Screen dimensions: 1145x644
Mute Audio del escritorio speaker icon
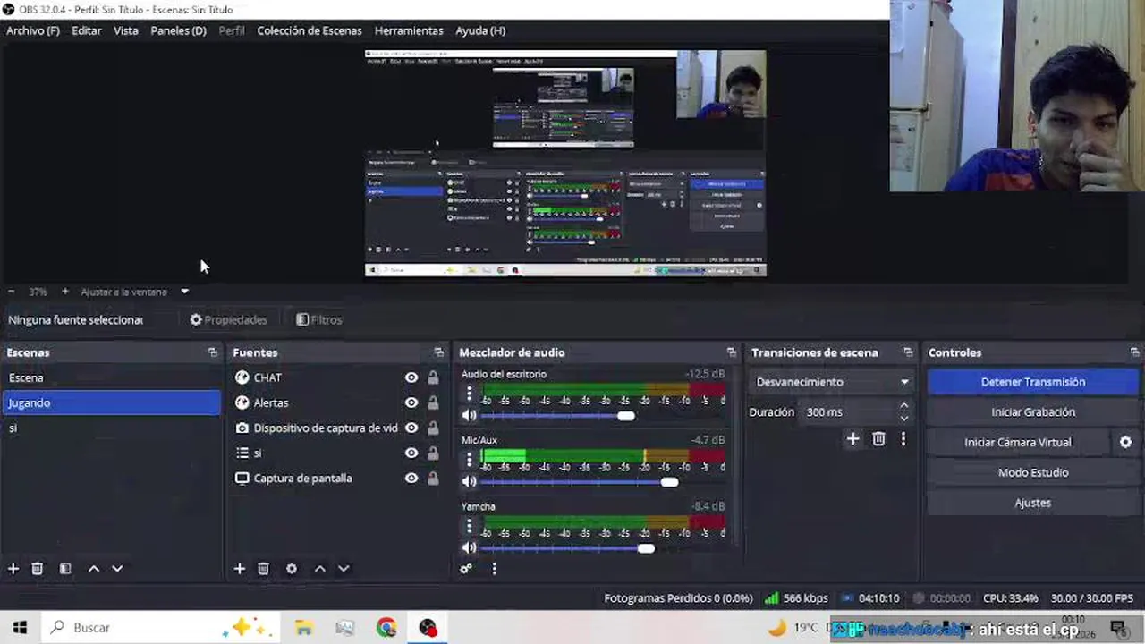469,415
